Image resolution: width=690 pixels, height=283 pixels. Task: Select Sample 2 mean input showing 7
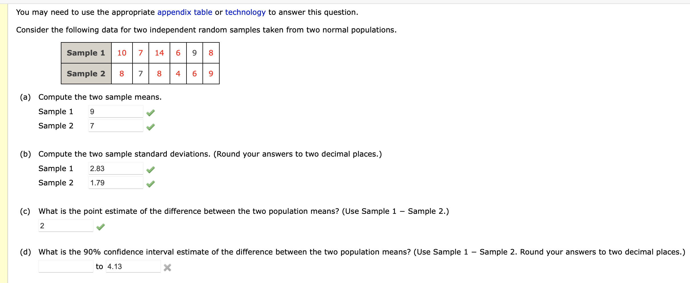tap(115, 126)
